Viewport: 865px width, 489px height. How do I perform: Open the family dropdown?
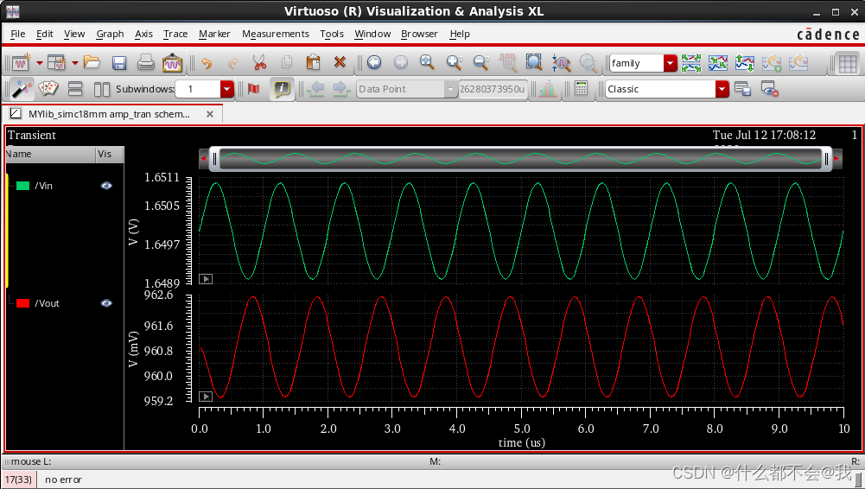coord(671,63)
